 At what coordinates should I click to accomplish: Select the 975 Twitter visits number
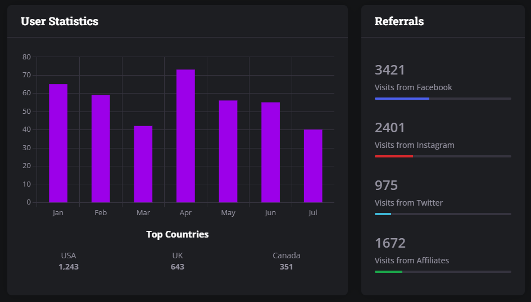point(386,185)
